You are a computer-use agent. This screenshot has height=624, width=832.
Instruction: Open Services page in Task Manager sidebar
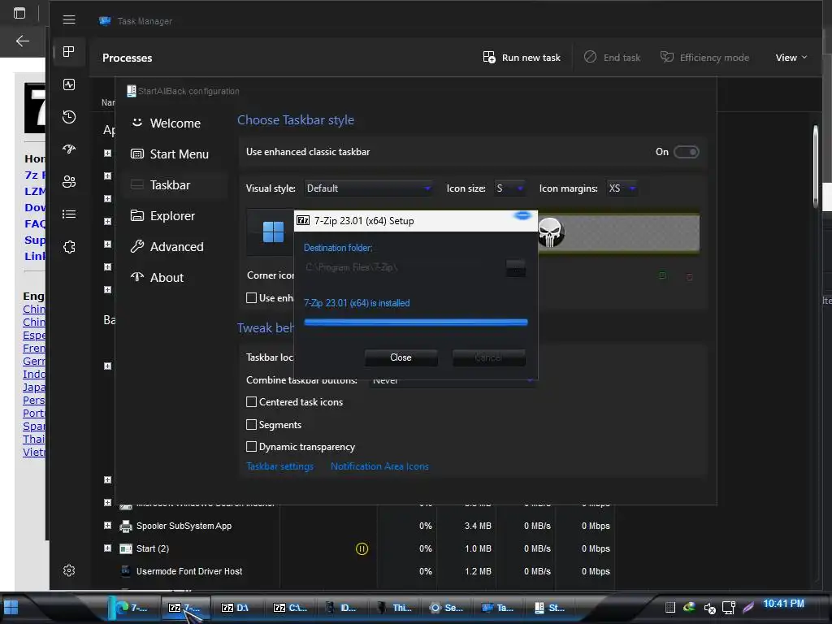[69, 247]
